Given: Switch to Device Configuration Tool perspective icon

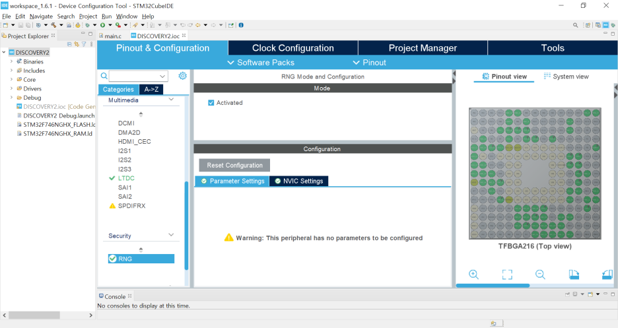Looking at the screenshot, I should tap(605, 25).
